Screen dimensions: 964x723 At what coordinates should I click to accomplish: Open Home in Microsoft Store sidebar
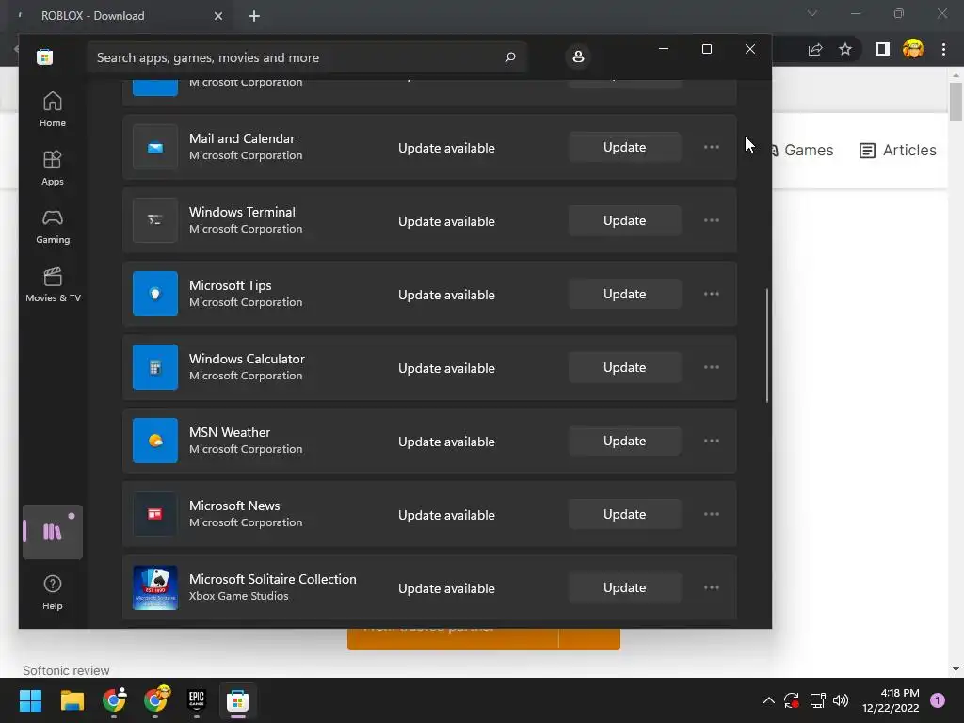pyautogui.click(x=53, y=109)
